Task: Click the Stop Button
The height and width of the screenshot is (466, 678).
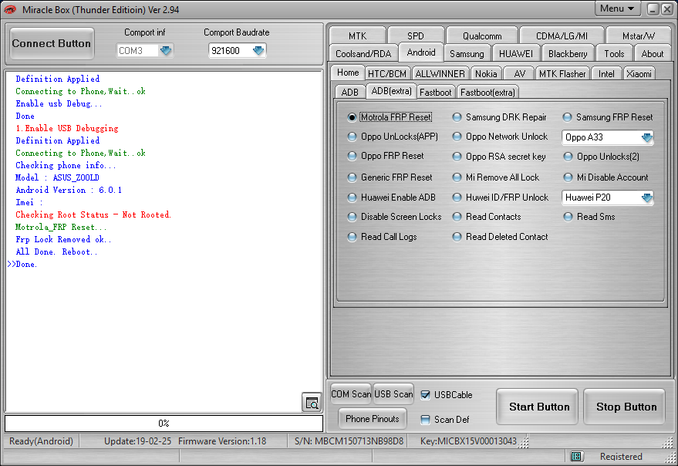Action: (x=626, y=407)
